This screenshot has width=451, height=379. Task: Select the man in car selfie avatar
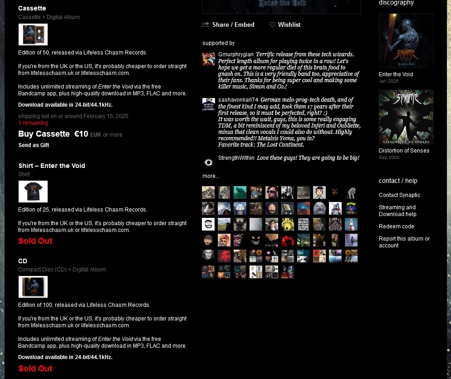click(x=272, y=224)
